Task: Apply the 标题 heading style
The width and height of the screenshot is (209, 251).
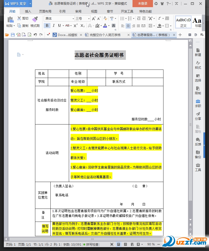Action: 197,22
